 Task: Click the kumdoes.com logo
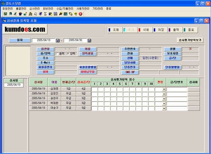[25, 29]
